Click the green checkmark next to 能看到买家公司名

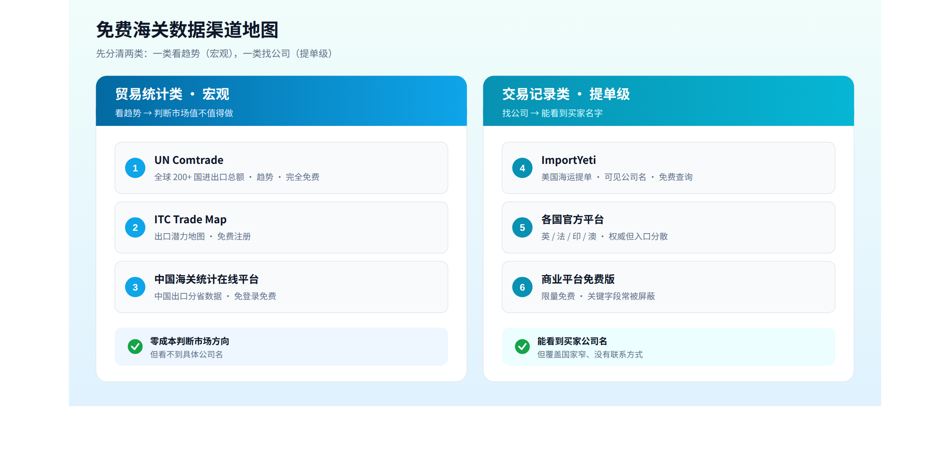coord(522,346)
